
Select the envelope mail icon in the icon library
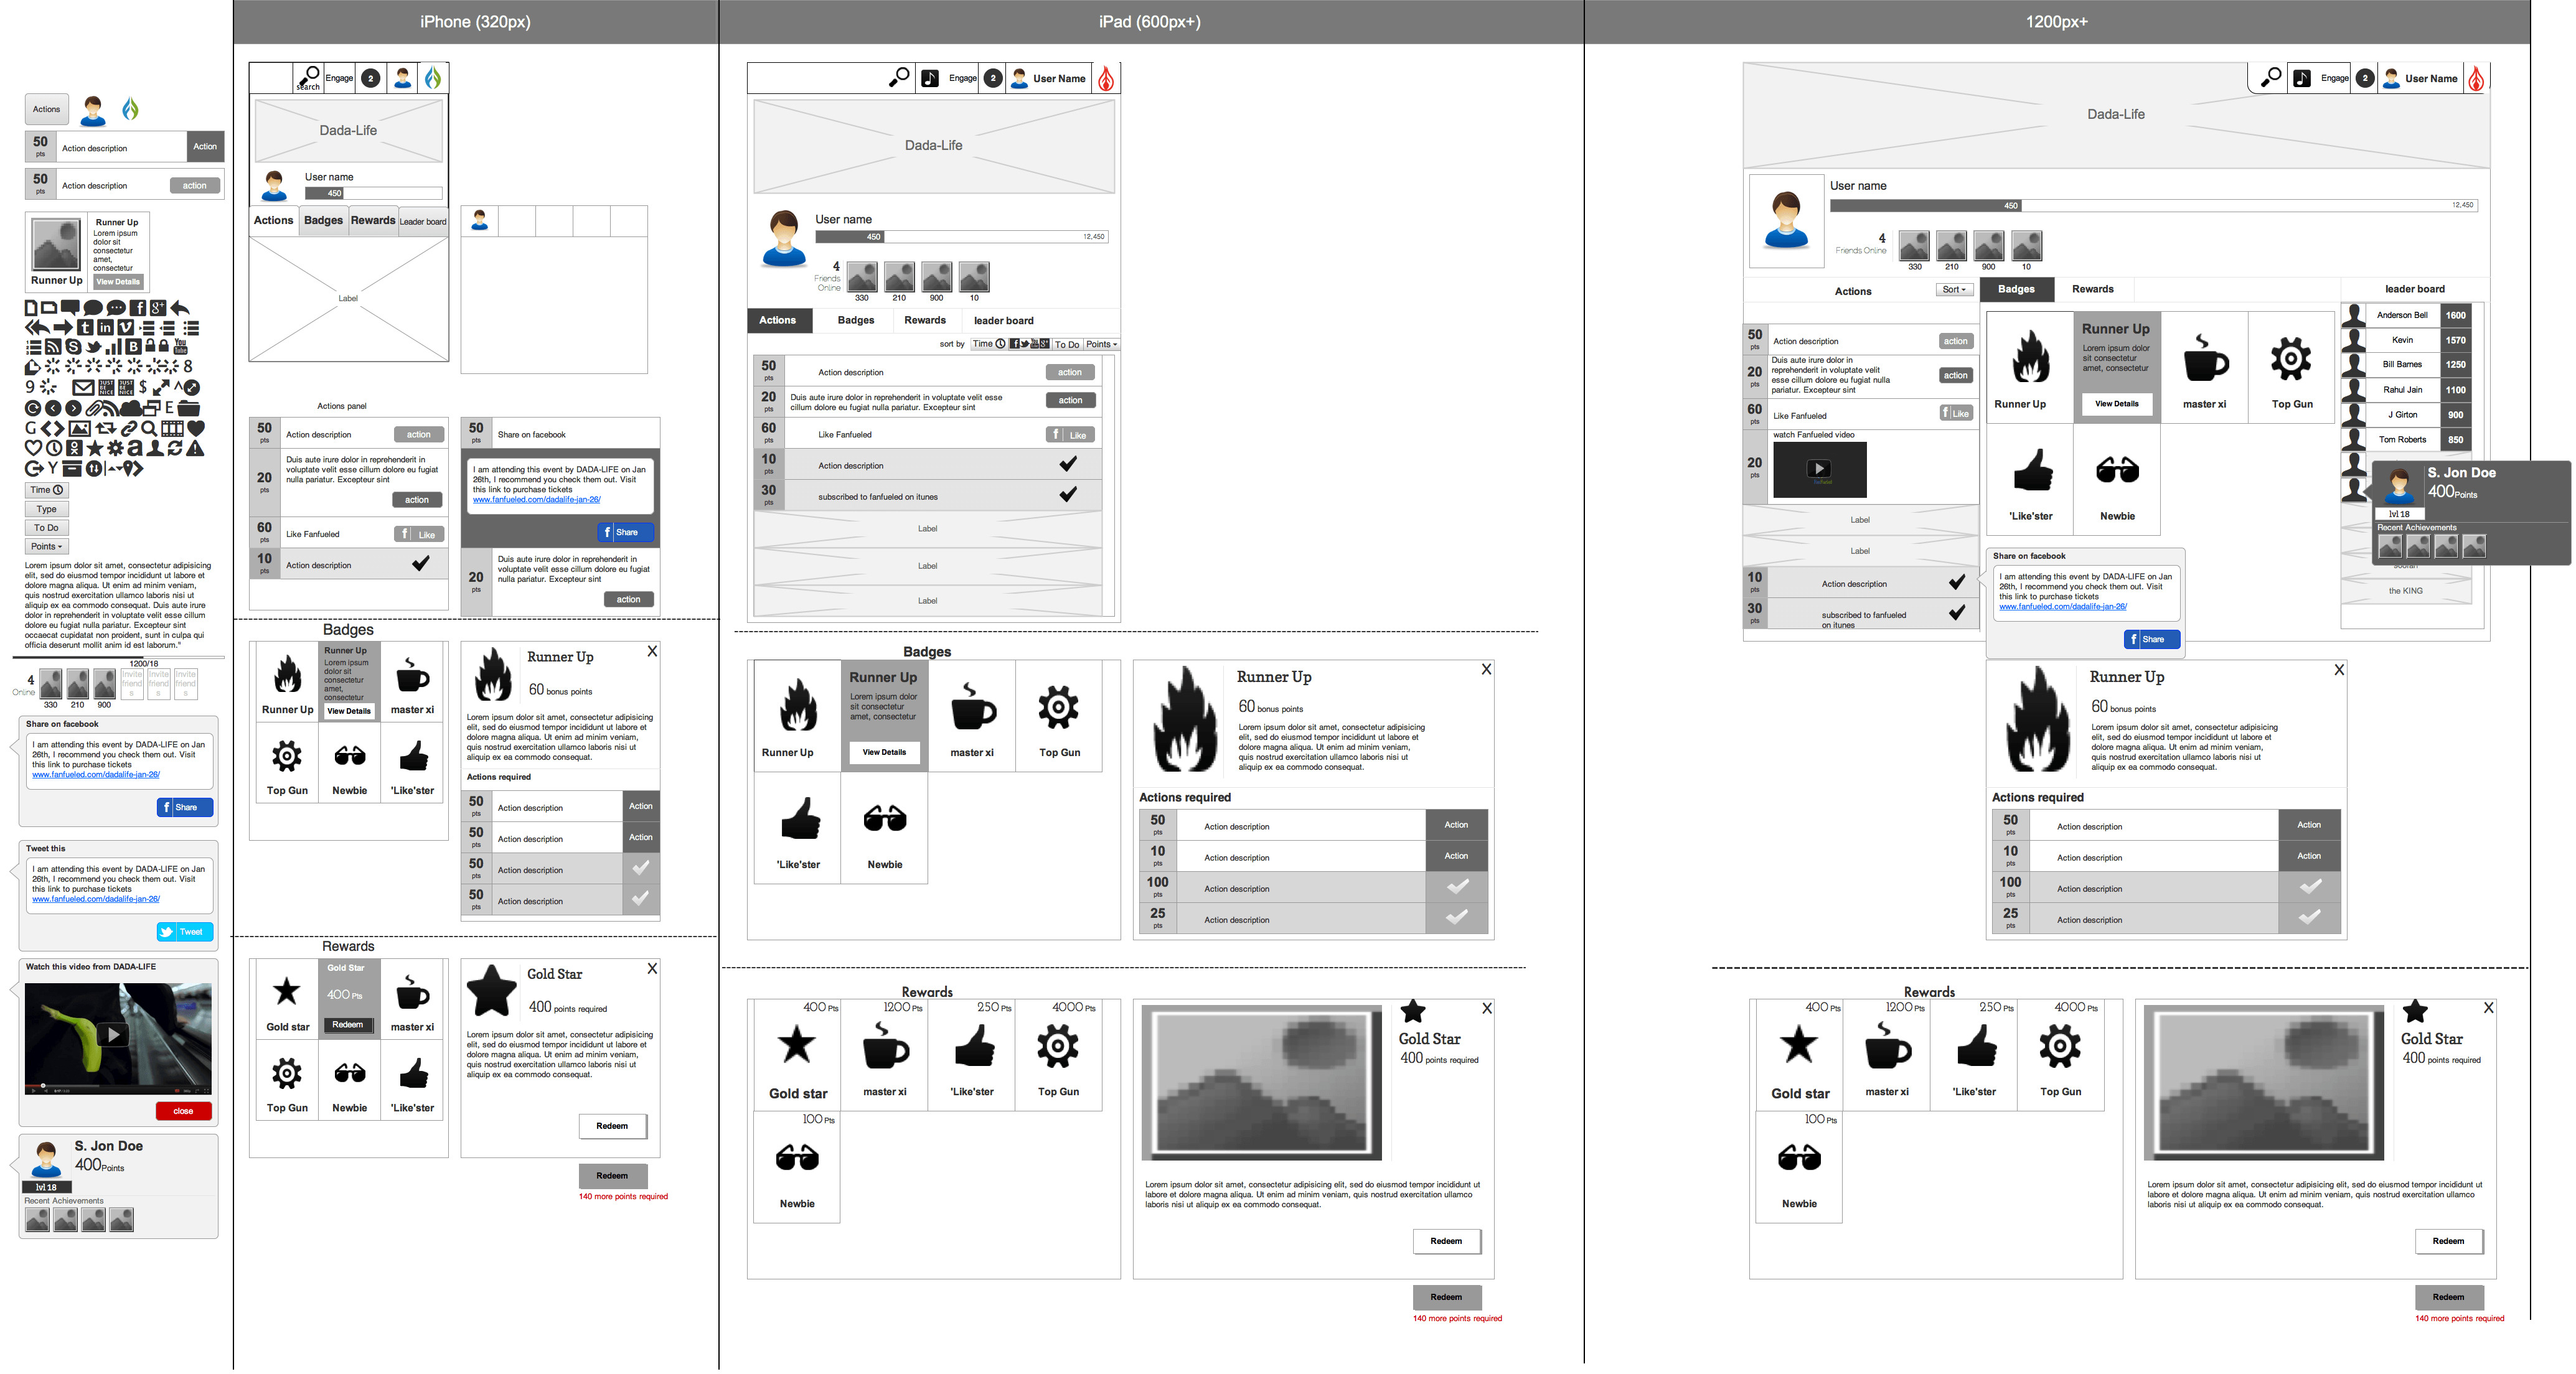tap(84, 388)
